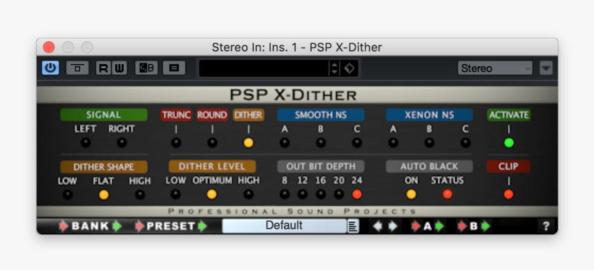
Task: Open the Stereo channel configuration dropdown
Action: pyautogui.click(x=495, y=68)
